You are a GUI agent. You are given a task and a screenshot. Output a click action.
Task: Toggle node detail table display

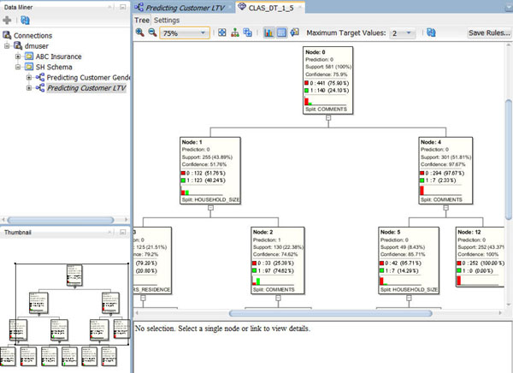pyautogui.click(x=281, y=33)
